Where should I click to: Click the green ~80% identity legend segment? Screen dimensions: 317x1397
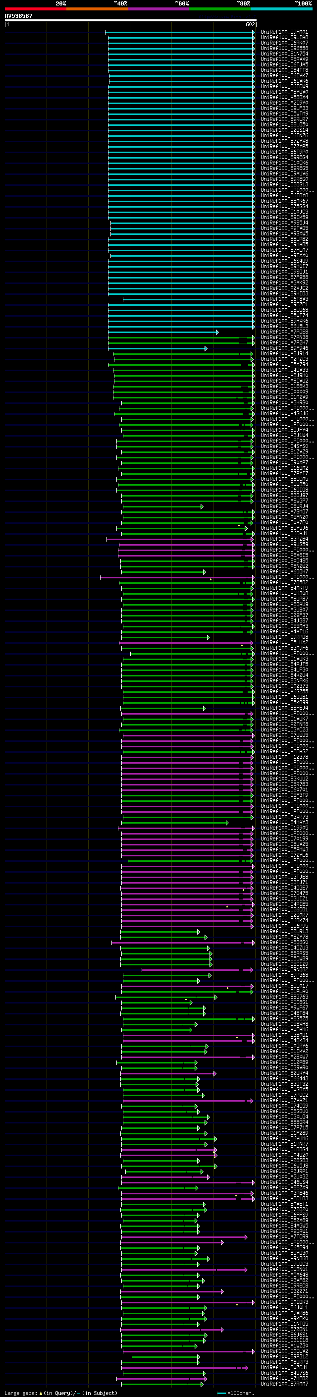click(x=219, y=9)
